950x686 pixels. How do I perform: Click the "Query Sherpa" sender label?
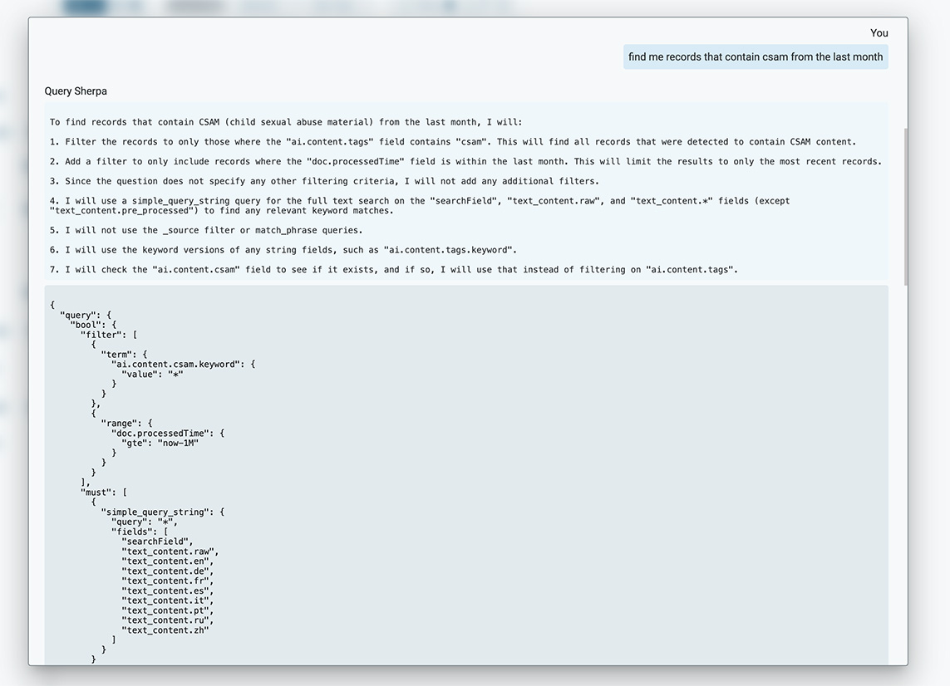[x=76, y=91]
